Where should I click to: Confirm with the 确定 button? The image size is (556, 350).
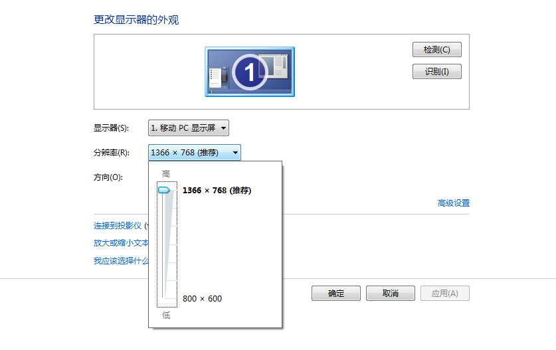pos(336,294)
